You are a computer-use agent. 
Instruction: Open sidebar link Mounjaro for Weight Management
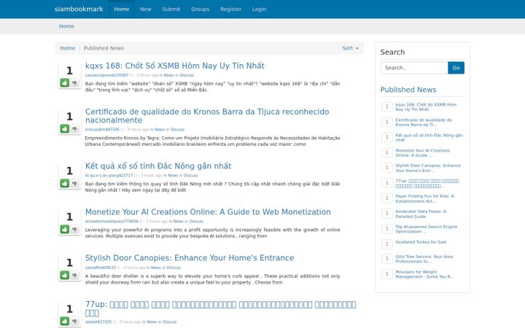424,275
